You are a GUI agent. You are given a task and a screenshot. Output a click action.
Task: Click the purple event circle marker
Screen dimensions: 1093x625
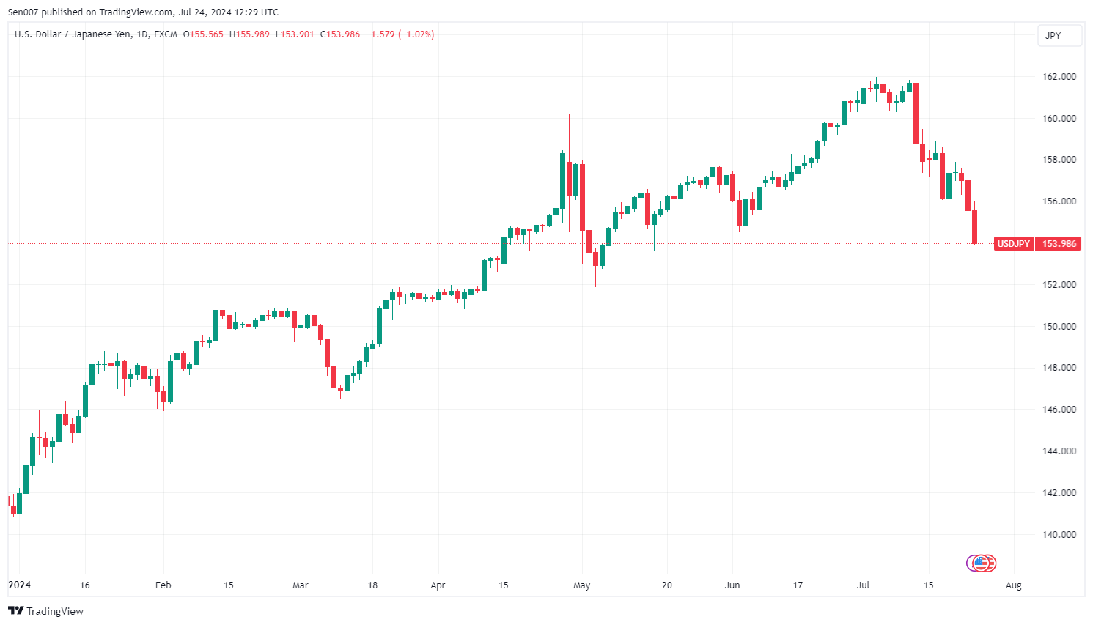pyautogui.click(x=974, y=563)
